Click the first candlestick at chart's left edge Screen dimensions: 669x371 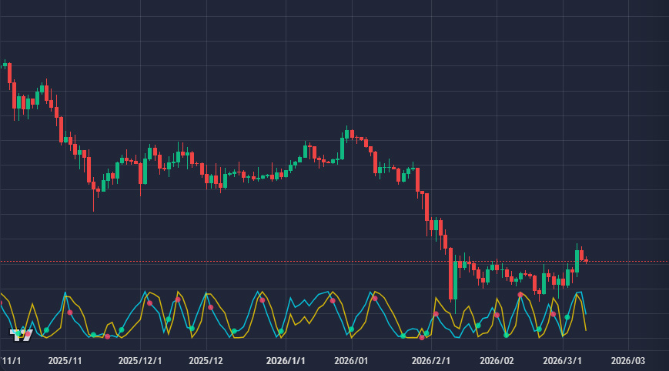coord(5,65)
